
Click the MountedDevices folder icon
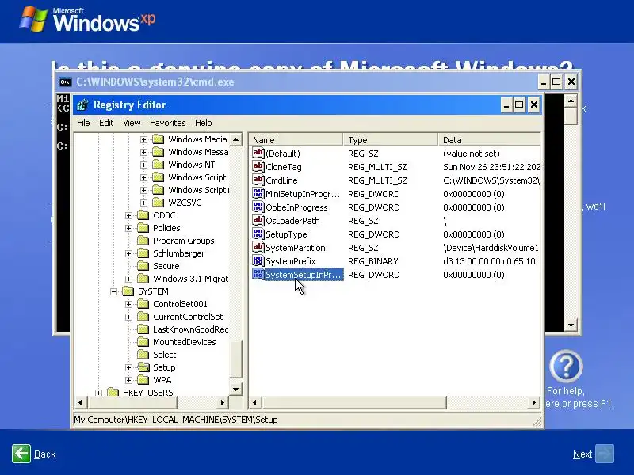(x=143, y=342)
